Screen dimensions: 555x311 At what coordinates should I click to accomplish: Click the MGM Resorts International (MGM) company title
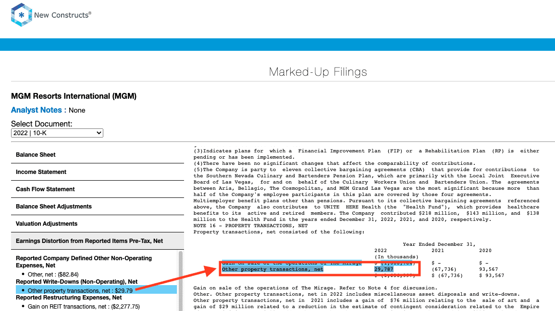(x=74, y=96)
